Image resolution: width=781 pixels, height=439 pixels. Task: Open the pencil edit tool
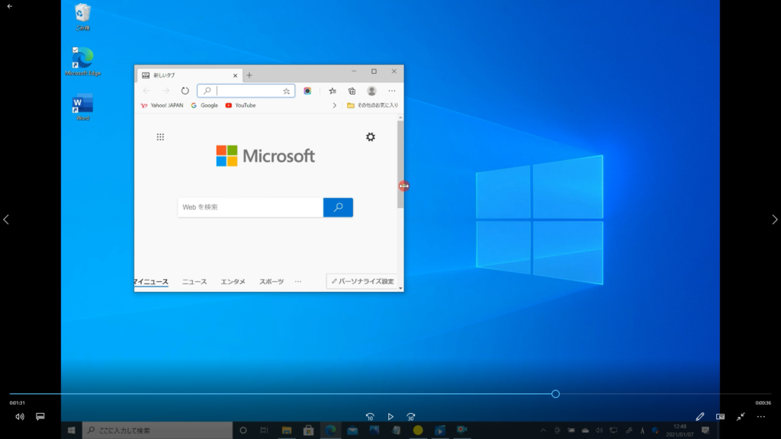[700, 417]
